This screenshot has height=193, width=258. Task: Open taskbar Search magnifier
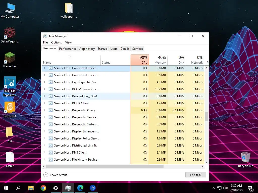pos(18,188)
